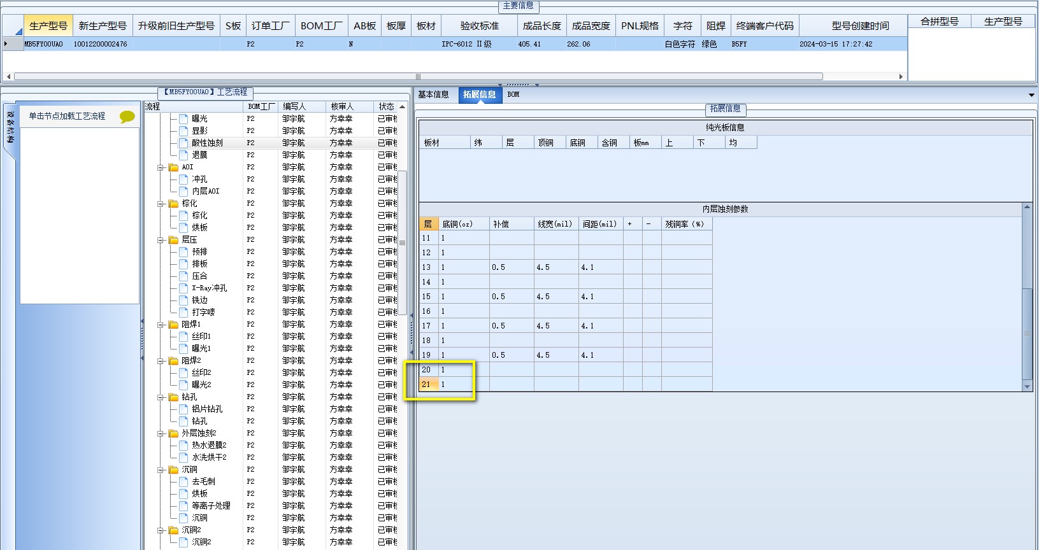This screenshot has width=1039, height=550.
Task: Click the 合拼型号 column header
Action: coord(940,21)
